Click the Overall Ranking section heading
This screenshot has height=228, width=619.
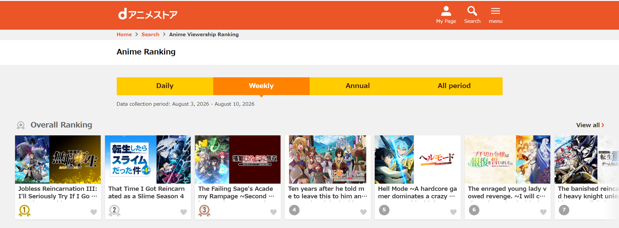(x=61, y=125)
